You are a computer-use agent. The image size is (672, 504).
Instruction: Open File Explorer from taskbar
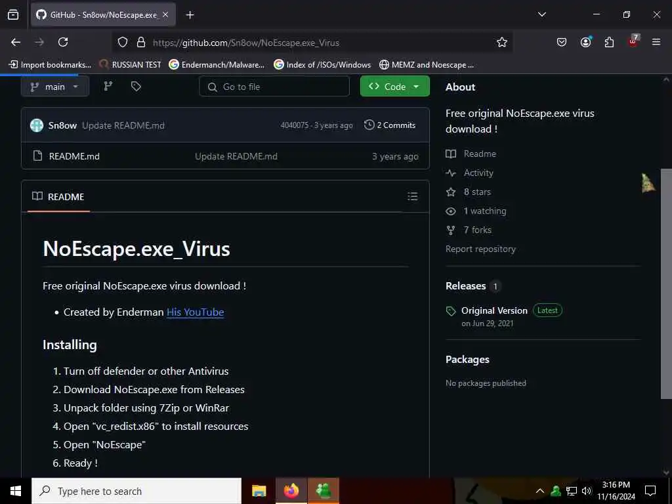tap(259, 491)
